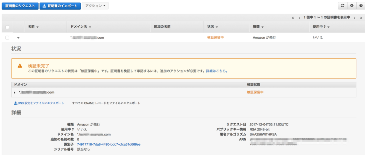Click the DNS export download icon
365x155 pixels.
click(x=15, y=103)
